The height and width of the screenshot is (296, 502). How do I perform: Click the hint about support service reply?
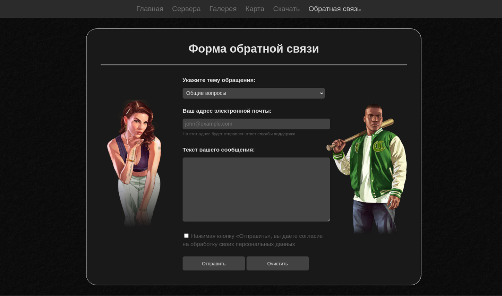point(239,134)
